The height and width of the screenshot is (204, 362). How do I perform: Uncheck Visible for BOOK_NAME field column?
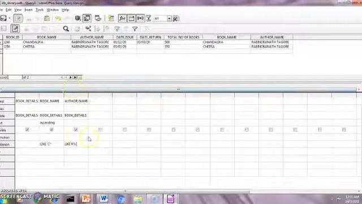point(51,130)
